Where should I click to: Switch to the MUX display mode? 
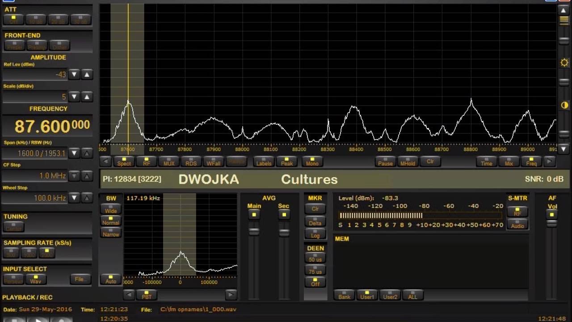pyautogui.click(x=169, y=161)
